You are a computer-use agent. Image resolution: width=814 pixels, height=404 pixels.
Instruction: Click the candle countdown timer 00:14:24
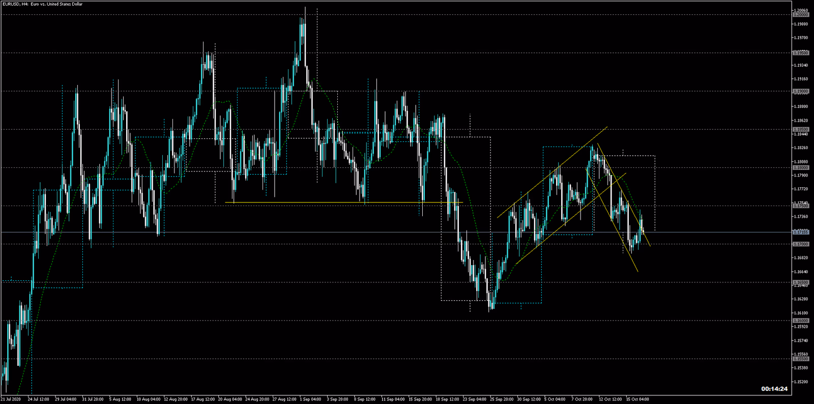[x=774, y=389]
